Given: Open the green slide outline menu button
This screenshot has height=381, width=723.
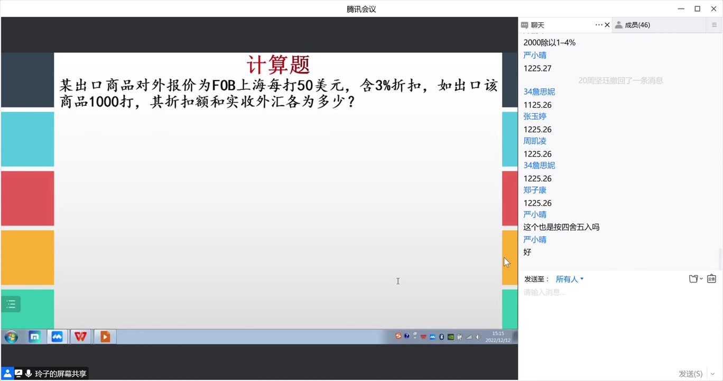Looking at the screenshot, I should pos(11,304).
